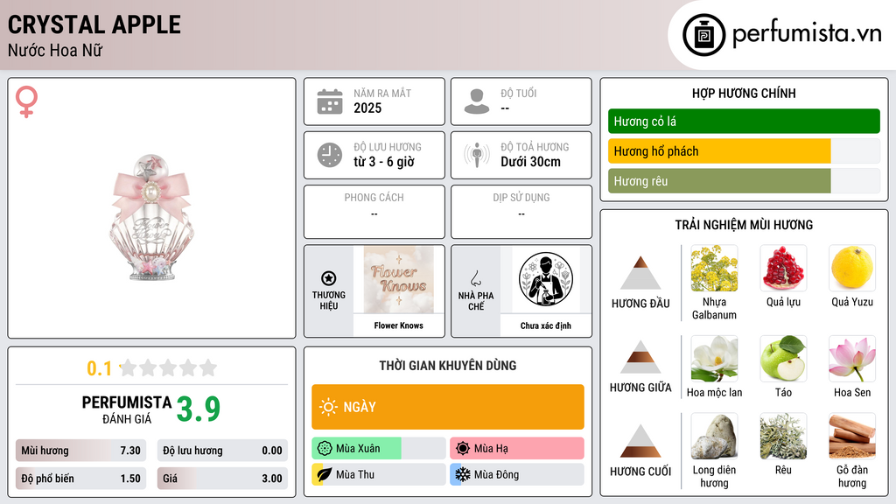This screenshot has height=504, width=896.
Task: Click the person icon beside Độ tuổi
Action: pyautogui.click(x=477, y=101)
